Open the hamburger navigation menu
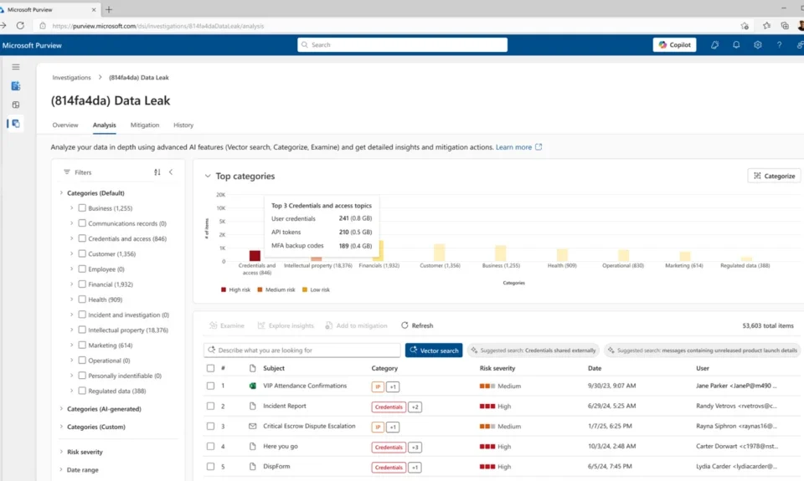 pyautogui.click(x=16, y=67)
